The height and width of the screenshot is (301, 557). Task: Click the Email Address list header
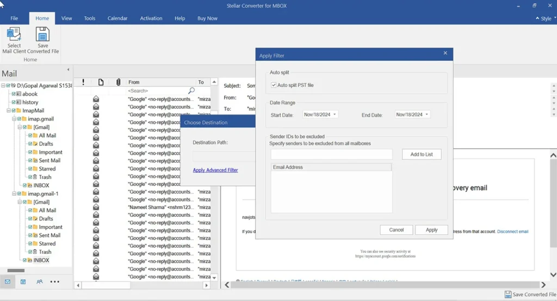point(331,167)
